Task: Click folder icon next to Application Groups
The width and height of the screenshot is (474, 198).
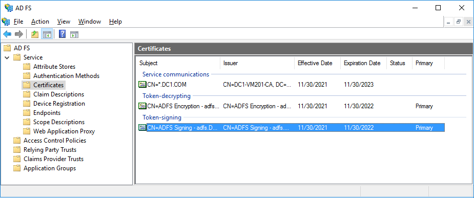Action: [x=17, y=168]
